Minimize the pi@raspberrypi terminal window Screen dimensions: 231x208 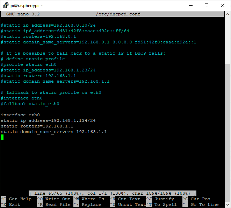tap(191, 6)
